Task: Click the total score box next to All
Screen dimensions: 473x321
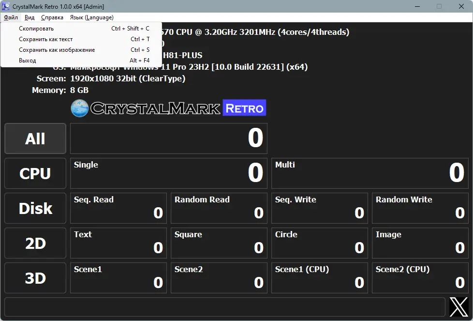Action: pyautogui.click(x=169, y=138)
